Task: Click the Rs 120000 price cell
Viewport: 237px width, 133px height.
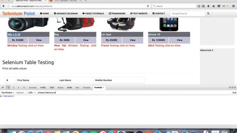Action: [158, 40]
